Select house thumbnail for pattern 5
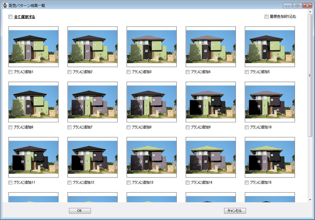The width and height of the screenshot is (315, 220). (x=270, y=47)
